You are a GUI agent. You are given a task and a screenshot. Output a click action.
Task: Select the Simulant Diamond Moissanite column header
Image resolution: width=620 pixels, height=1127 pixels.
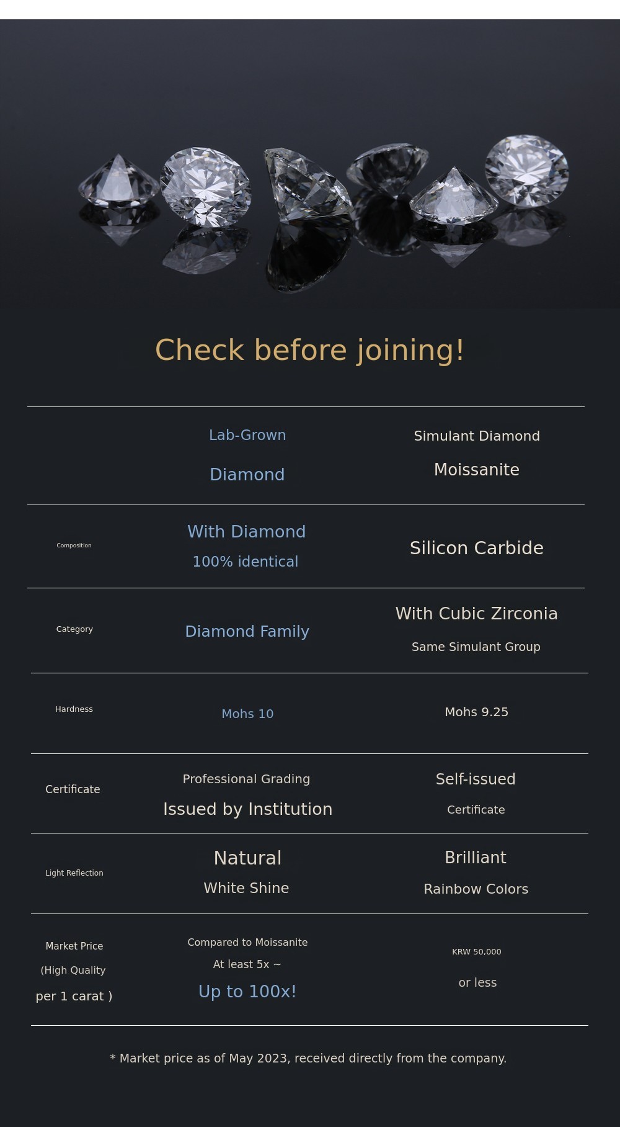pyautogui.click(x=477, y=453)
